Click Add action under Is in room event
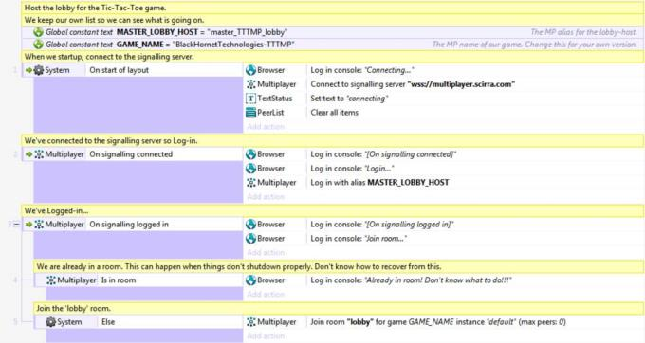Screen dimensions: 645x343 [266, 294]
